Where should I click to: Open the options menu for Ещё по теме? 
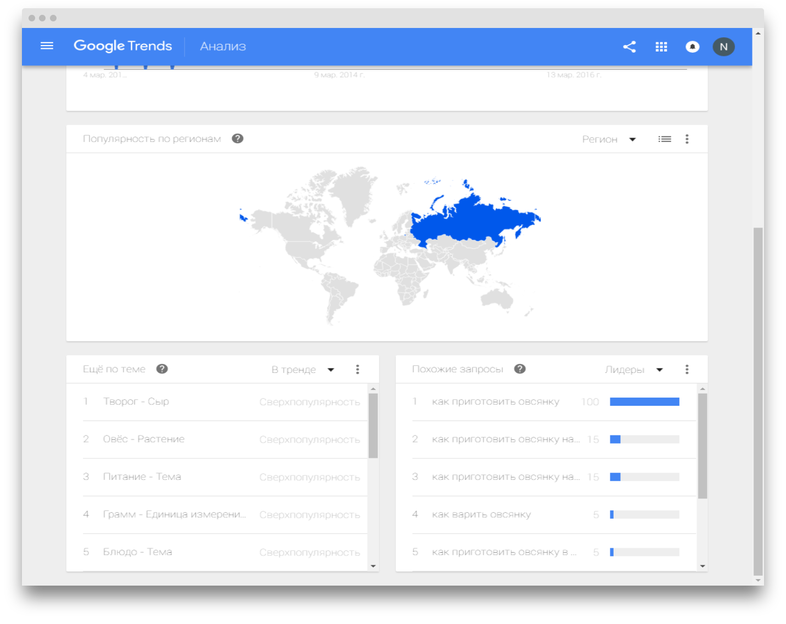(357, 369)
